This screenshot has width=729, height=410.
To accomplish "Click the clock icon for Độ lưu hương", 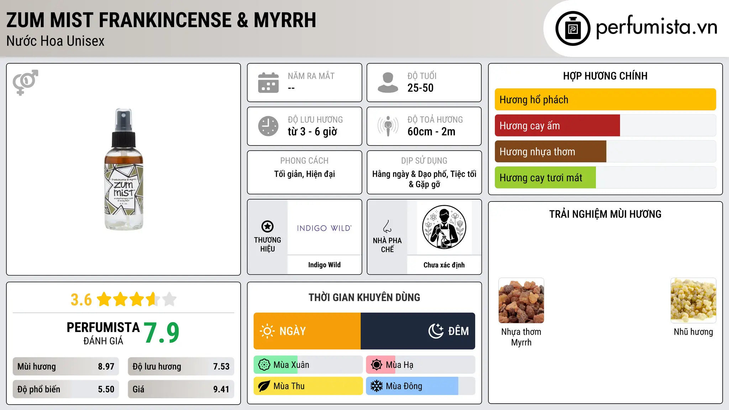I will (x=268, y=126).
